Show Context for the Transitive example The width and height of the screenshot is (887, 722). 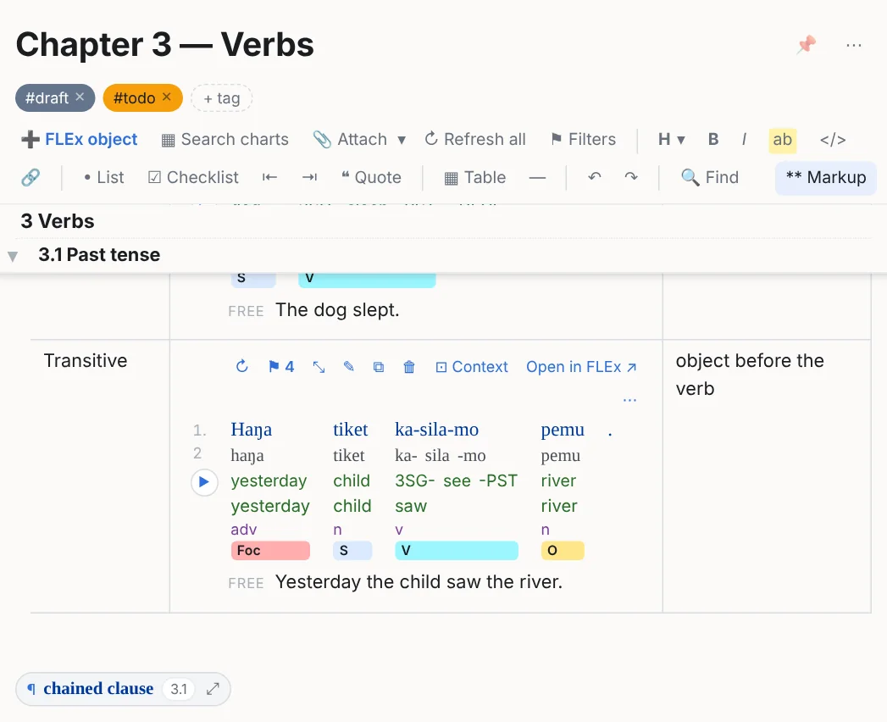pos(472,367)
